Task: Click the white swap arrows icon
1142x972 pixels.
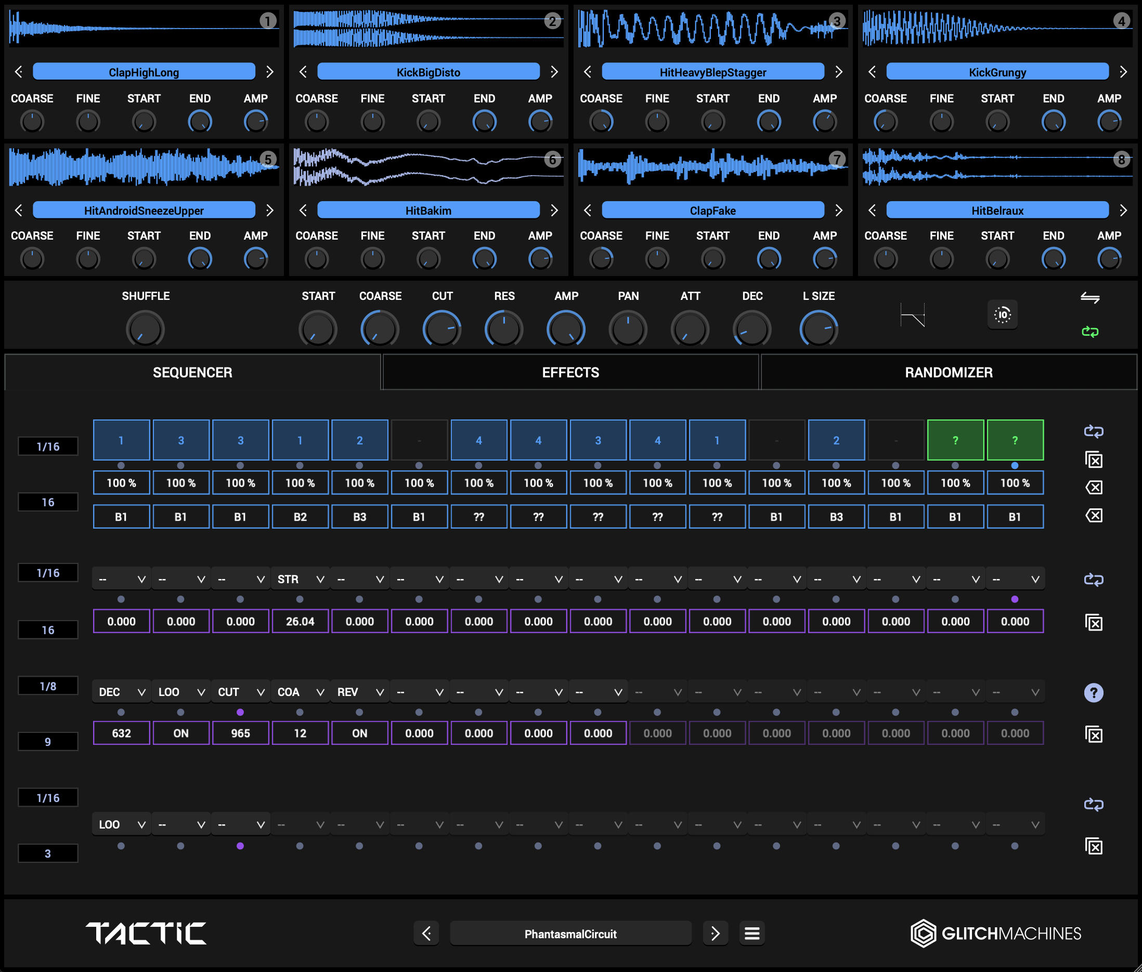Action: click(1090, 298)
